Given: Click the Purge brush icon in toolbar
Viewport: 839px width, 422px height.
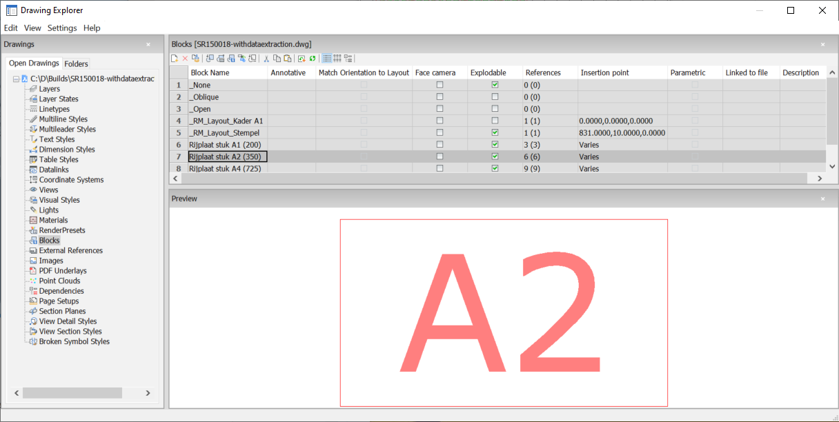Looking at the screenshot, I should pyautogui.click(x=195, y=59).
